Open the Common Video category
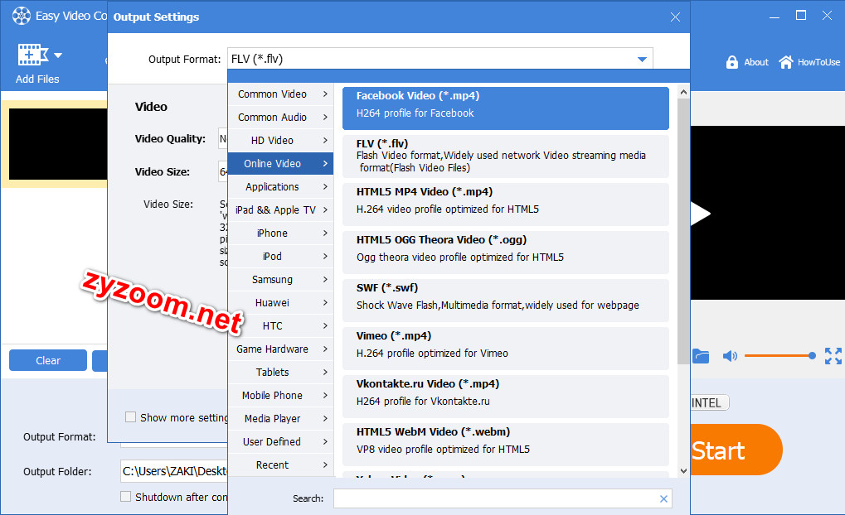845x515 pixels. pyautogui.click(x=281, y=94)
